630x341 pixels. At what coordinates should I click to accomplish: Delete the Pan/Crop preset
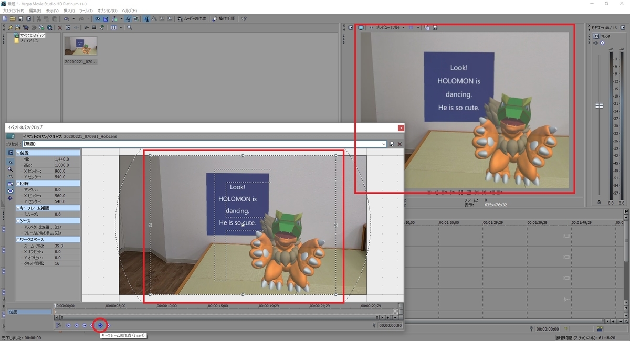pos(400,144)
